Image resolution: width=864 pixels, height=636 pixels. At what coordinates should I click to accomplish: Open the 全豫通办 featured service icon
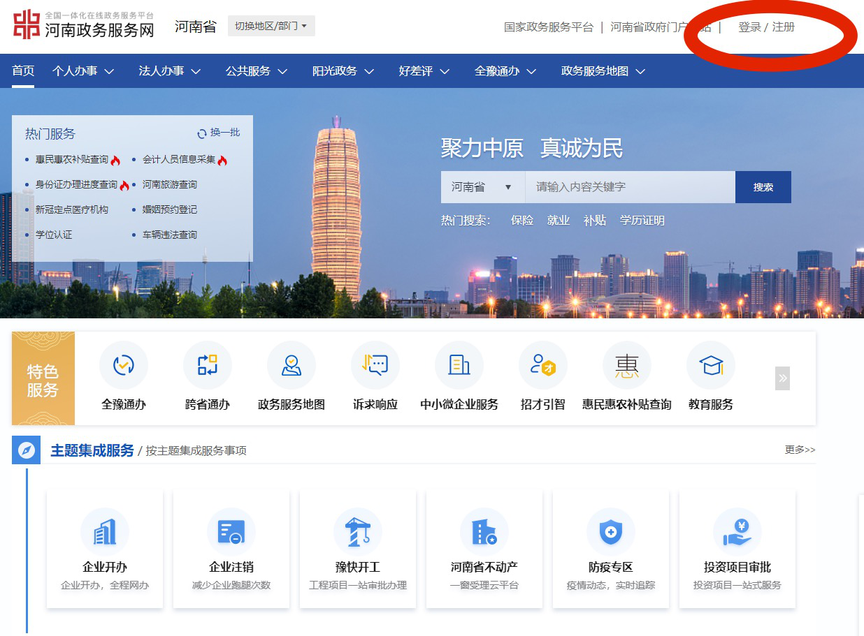pyautogui.click(x=124, y=365)
